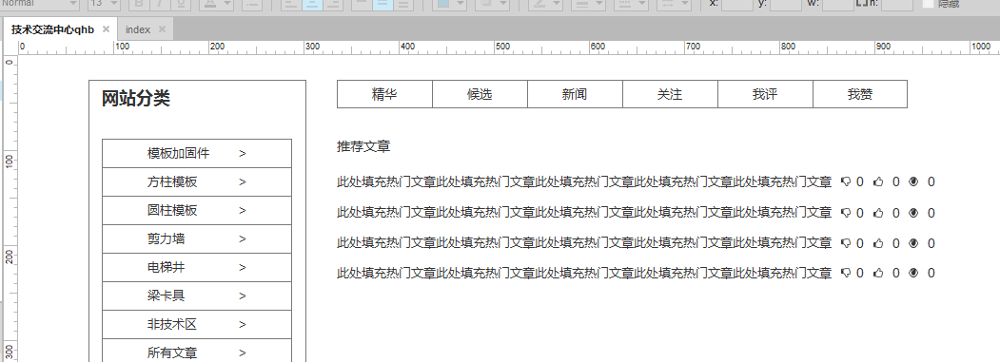Image resolution: width=1000 pixels, height=362 pixels.
Task: Select like count 0 in second article row
Action: [x=896, y=213]
